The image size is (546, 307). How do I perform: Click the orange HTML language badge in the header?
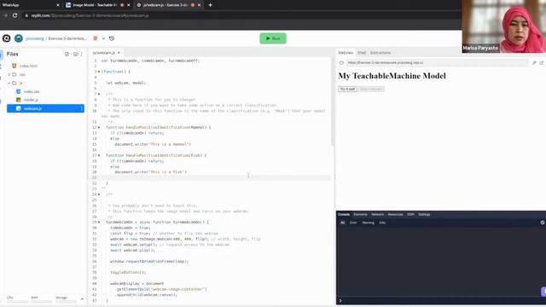pyautogui.click(x=95, y=38)
